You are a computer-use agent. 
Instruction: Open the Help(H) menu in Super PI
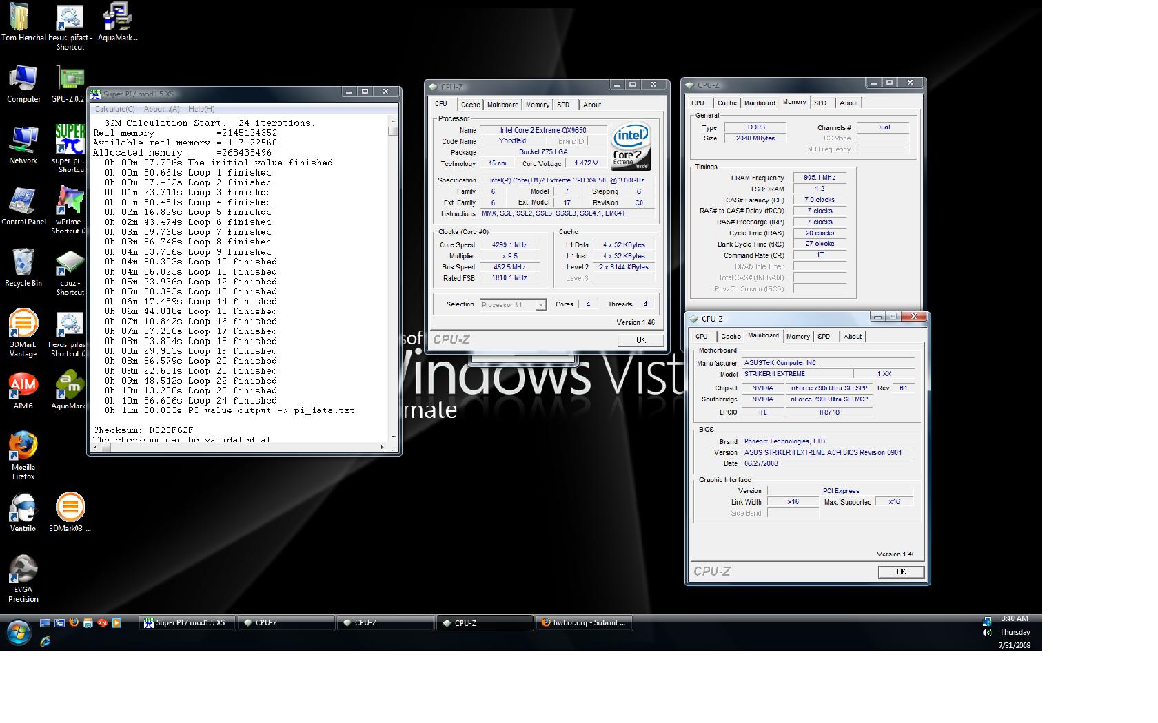(x=201, y=109)
